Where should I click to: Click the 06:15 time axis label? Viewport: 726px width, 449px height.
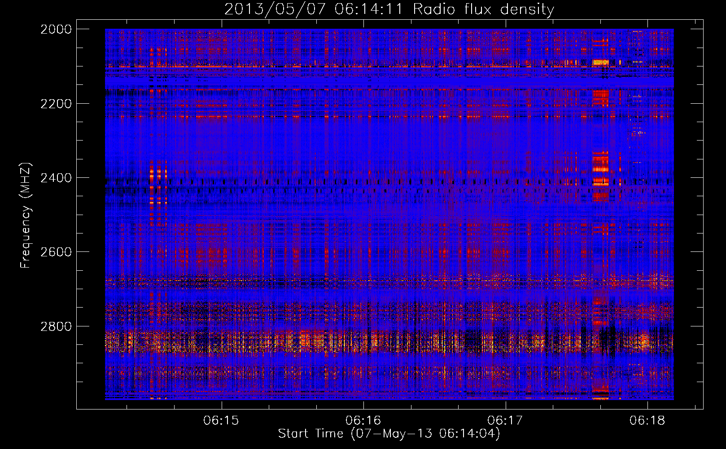[221, 420]
